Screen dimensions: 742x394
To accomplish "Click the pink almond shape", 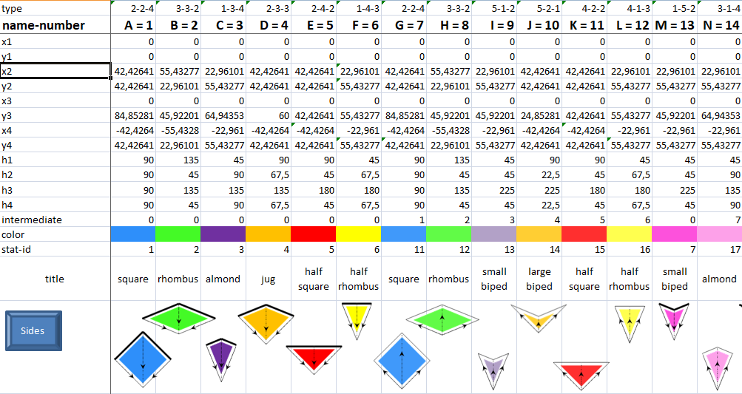I will coord(716,365).
